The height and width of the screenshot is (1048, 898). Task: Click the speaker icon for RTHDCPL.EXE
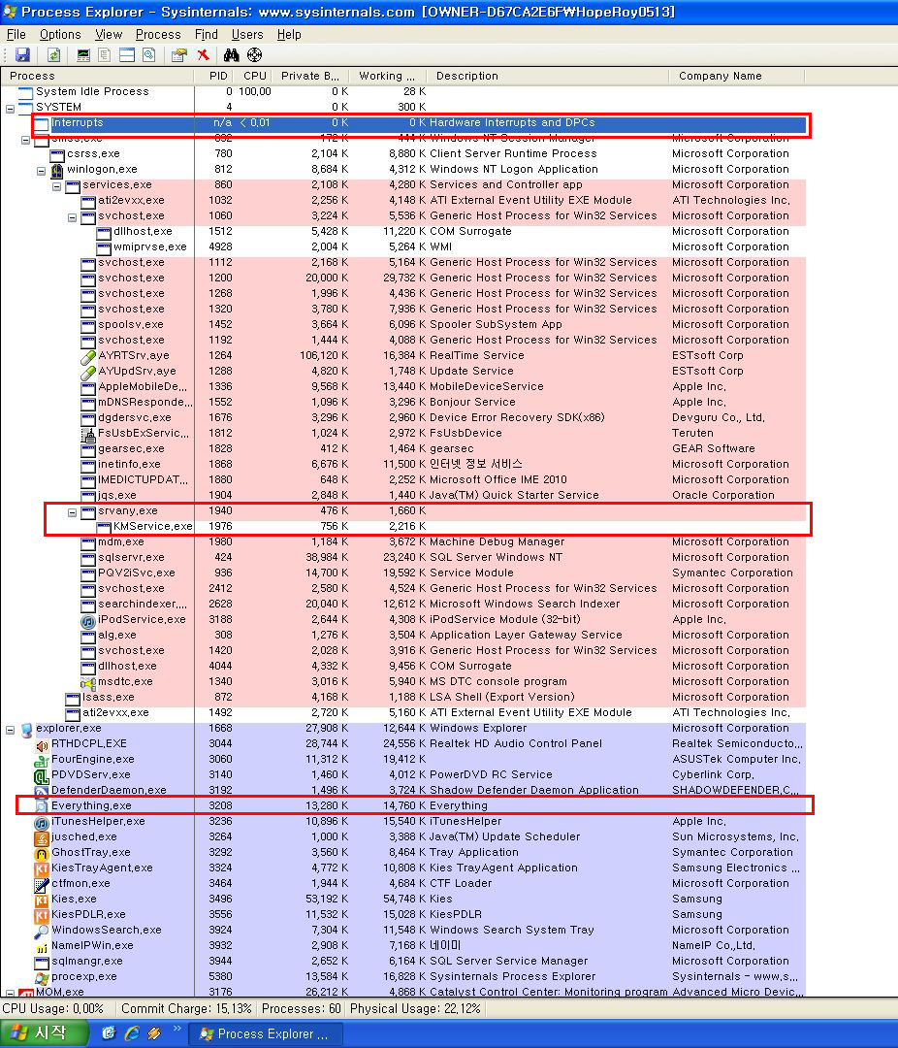pyautogui.click(x=42, y=744)
